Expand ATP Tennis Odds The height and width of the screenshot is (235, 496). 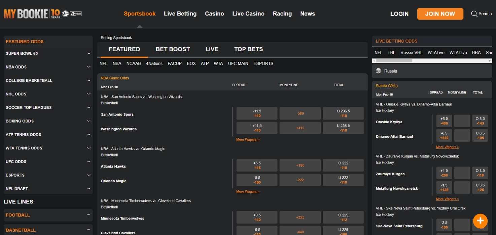pos(48,135)
